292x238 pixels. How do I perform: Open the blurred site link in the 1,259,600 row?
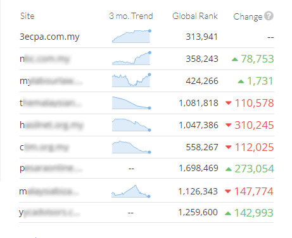[x=49, y=213]
